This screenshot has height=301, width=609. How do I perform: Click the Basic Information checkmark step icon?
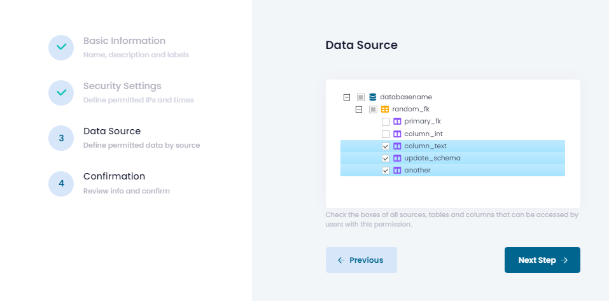click(61, 47)
